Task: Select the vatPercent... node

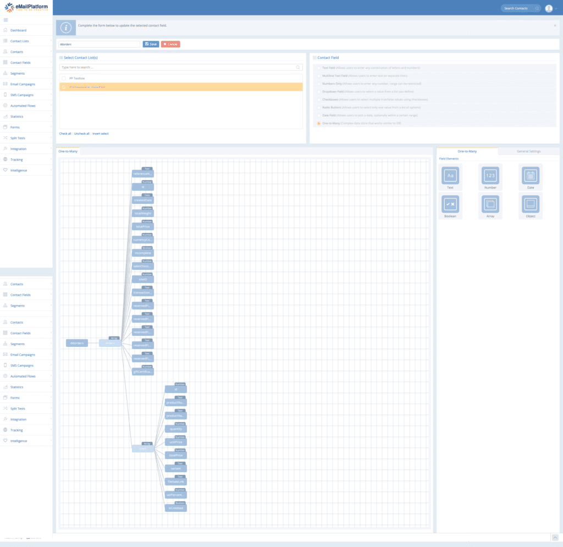Action: point(176,495)
